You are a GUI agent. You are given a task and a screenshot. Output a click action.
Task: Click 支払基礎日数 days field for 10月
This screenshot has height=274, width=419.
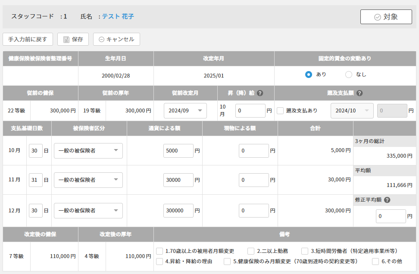point(36,151)
